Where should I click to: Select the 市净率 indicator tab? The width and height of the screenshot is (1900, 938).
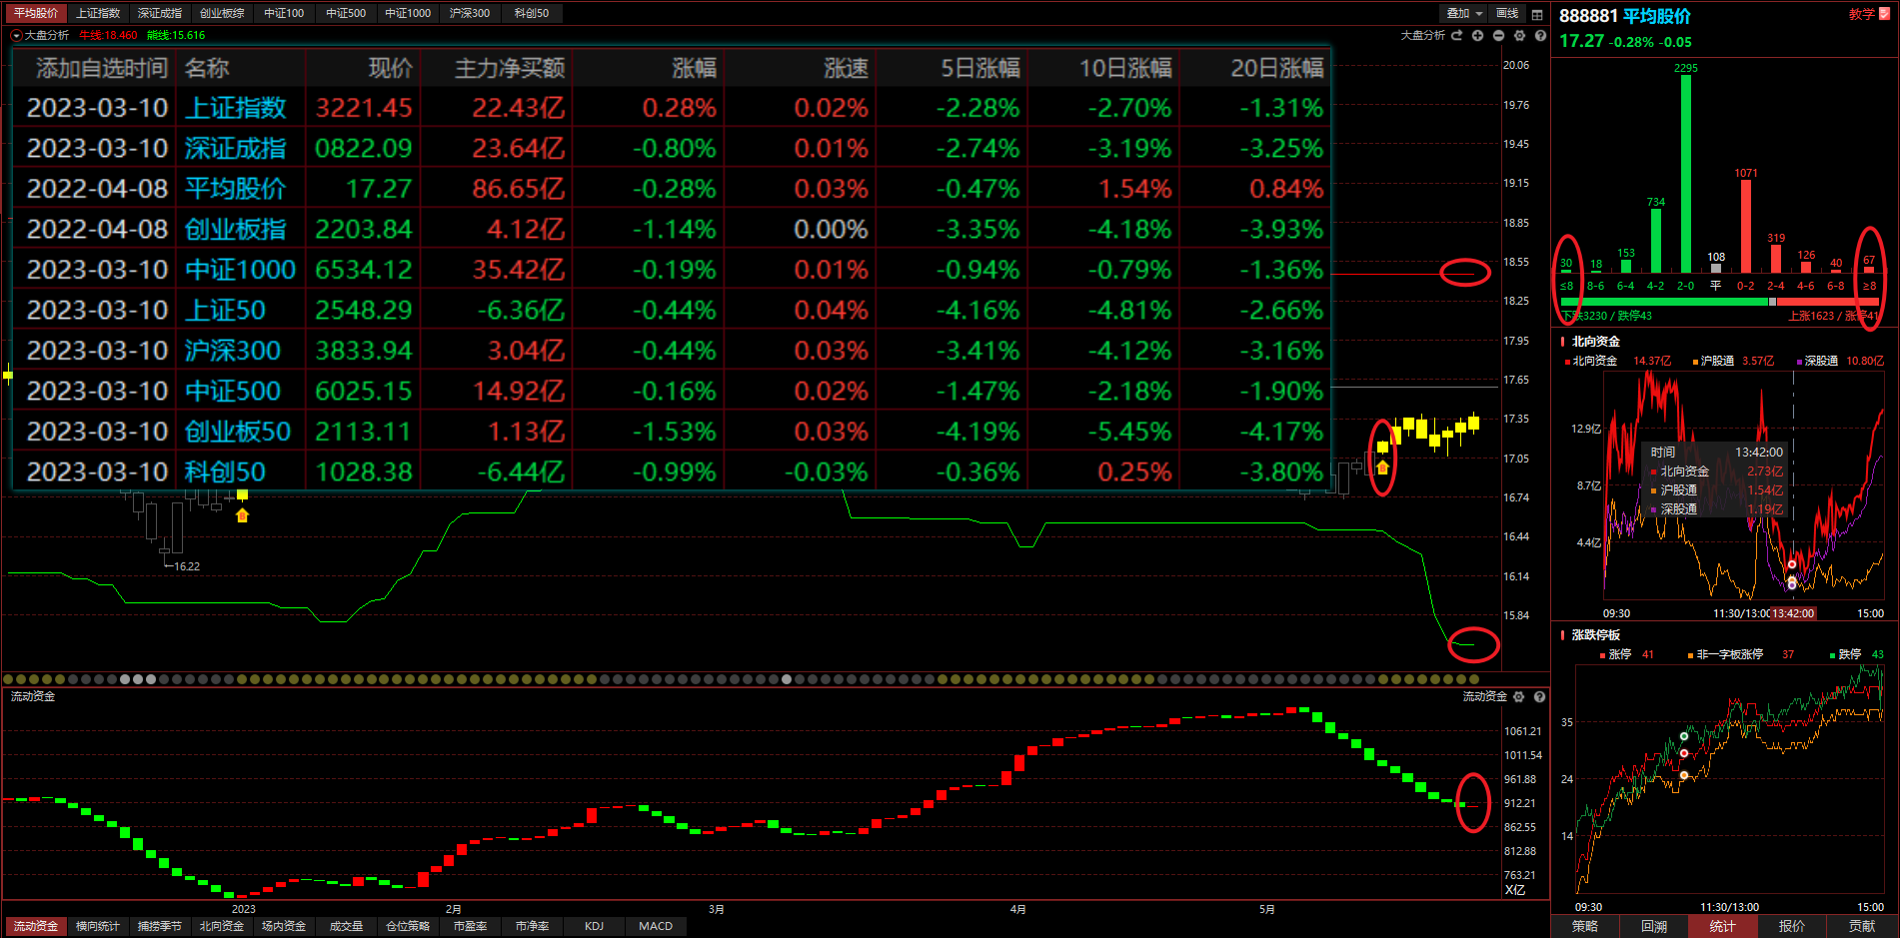tap(532, 926)
